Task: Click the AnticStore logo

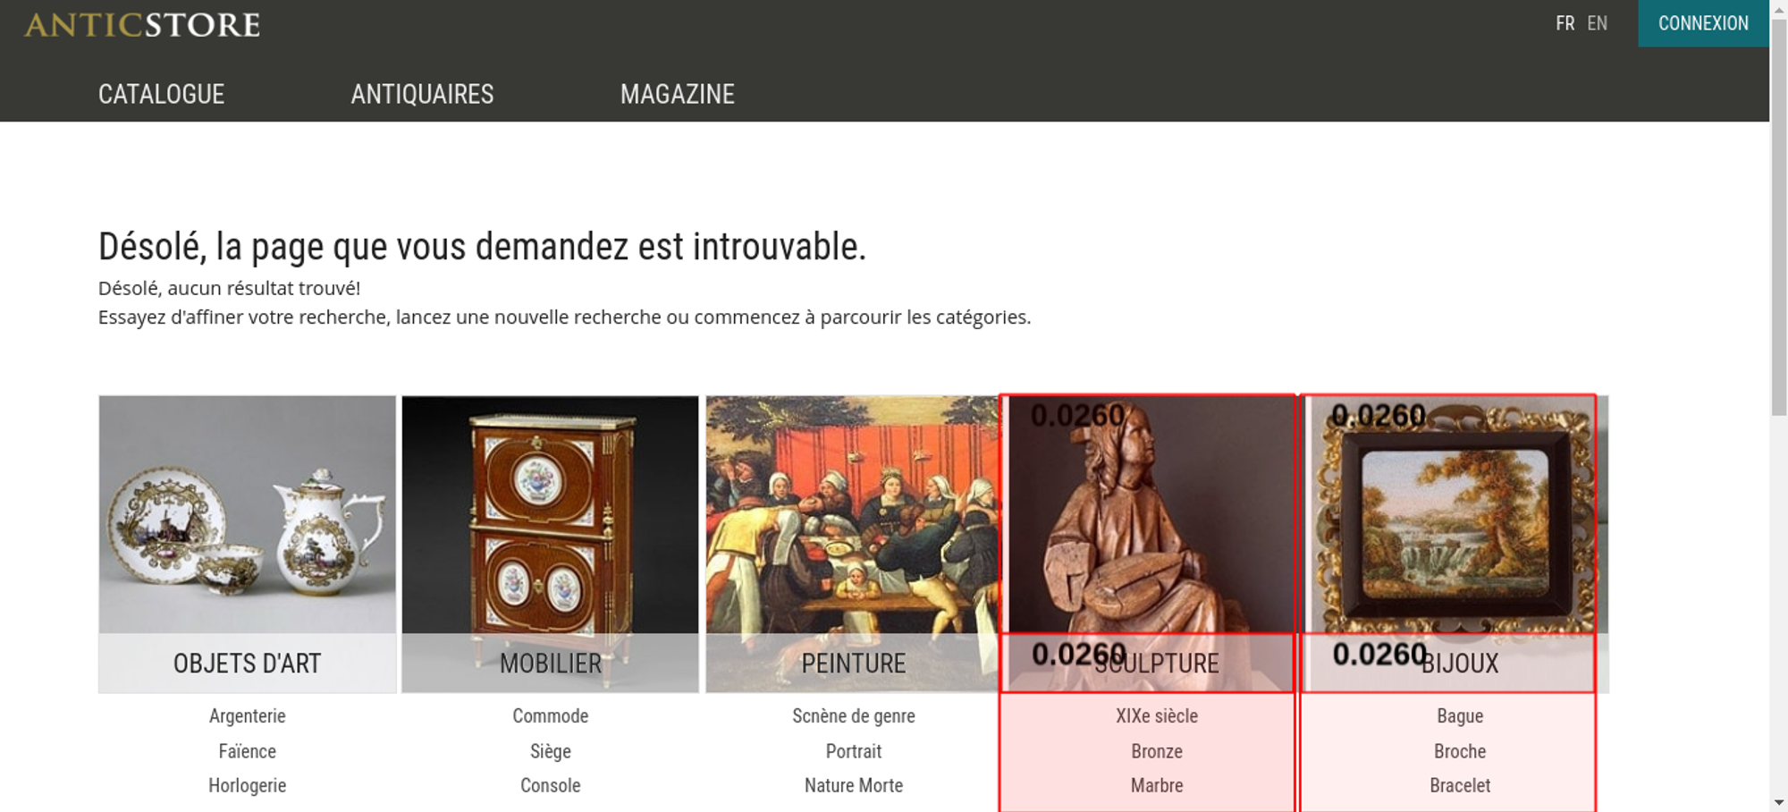Action: (x=142, y=24)
